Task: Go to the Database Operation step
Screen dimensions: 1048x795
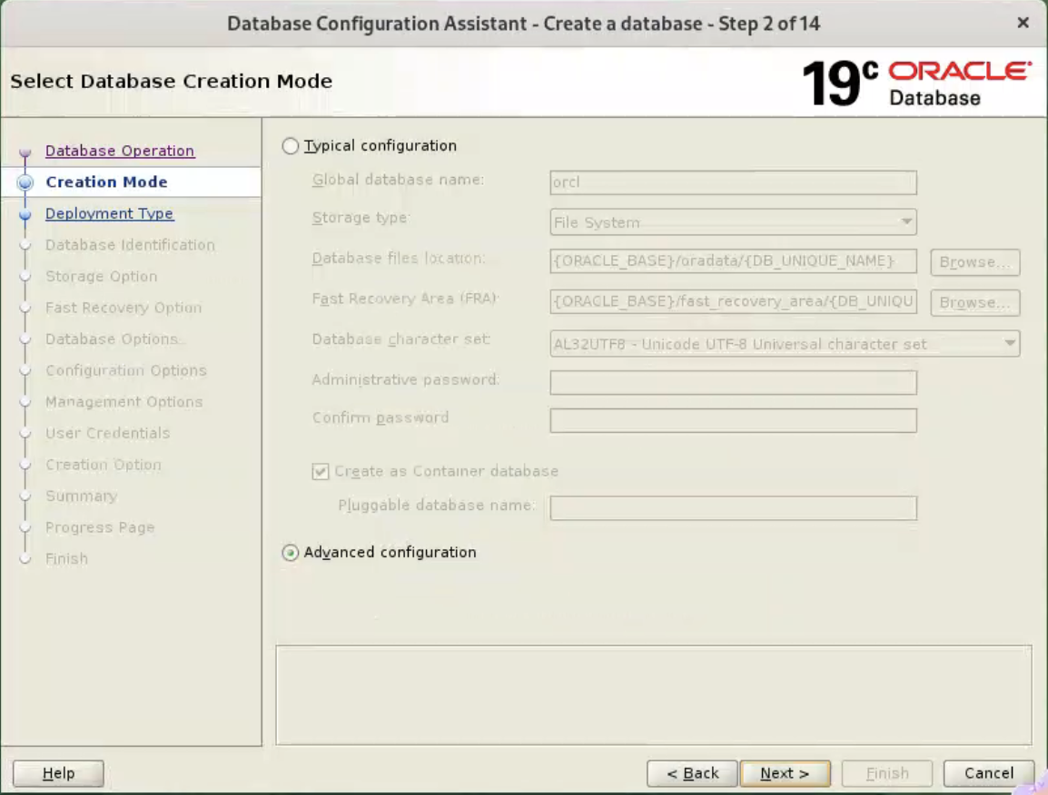Action: pyautogui.click(x=120, y=151)
